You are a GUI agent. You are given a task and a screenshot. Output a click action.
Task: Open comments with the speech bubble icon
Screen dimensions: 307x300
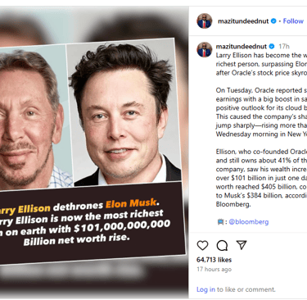(x=222, y=245)
